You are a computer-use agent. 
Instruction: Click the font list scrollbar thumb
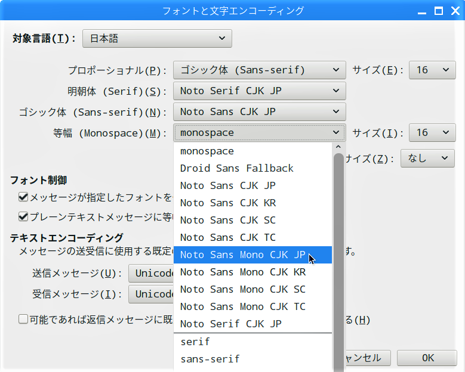[x=338, y=262]
